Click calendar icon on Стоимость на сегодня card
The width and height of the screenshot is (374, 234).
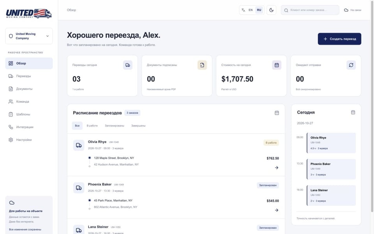[277, 65]
